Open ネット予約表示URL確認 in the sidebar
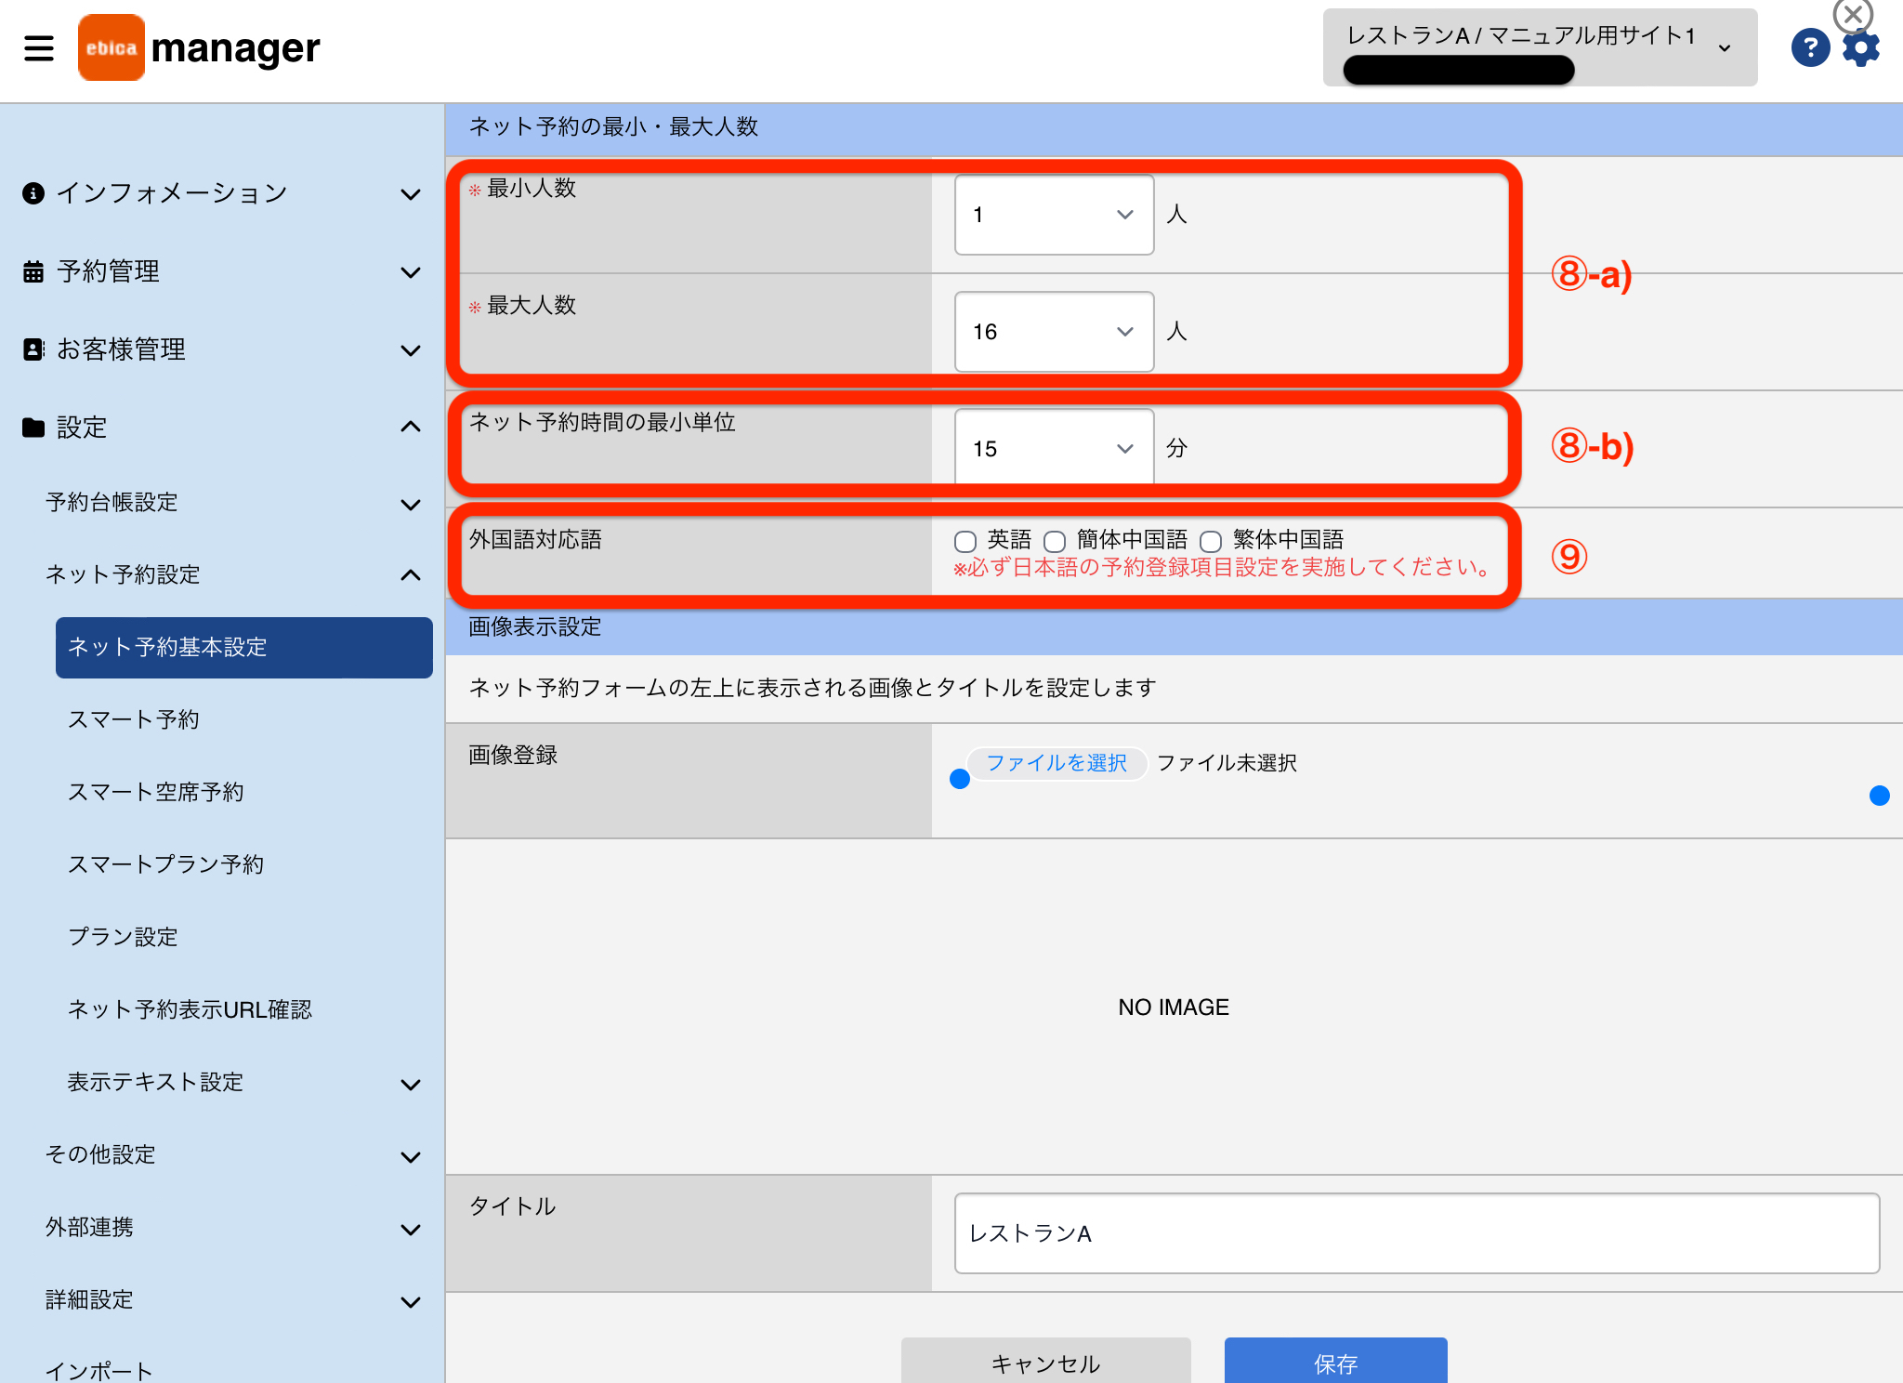Screen dimensions: 1903x1383 click(190, 1009)
